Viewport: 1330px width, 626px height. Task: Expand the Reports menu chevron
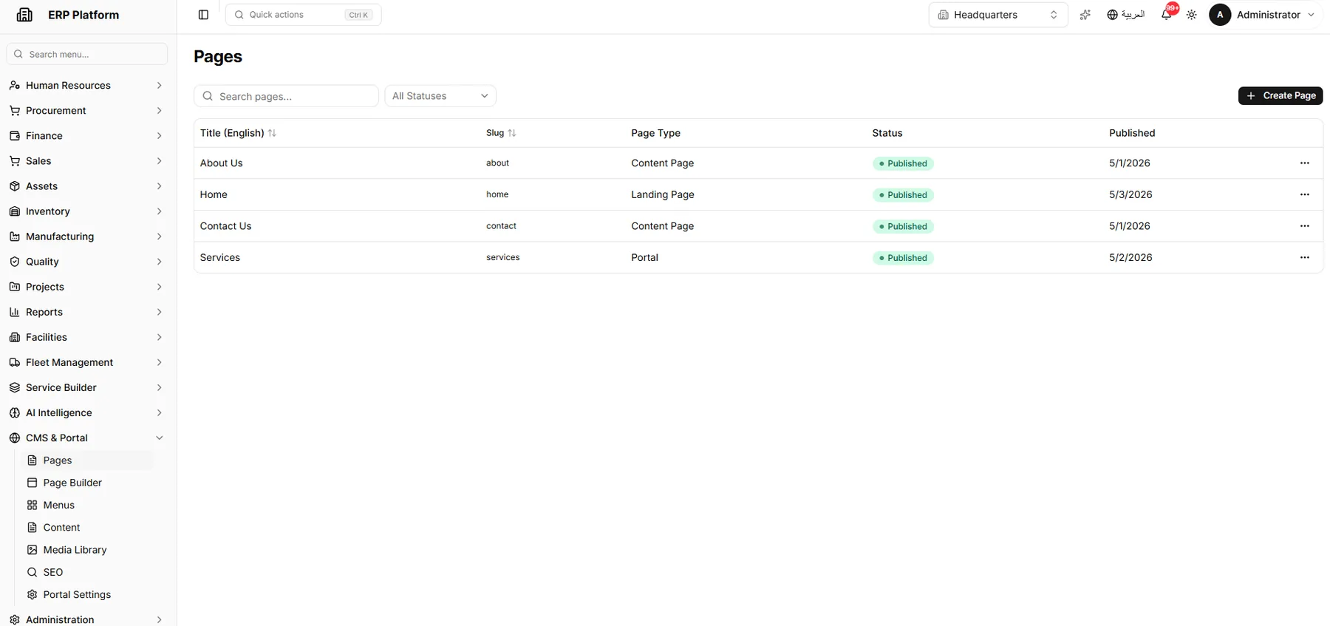click(159, 312)
